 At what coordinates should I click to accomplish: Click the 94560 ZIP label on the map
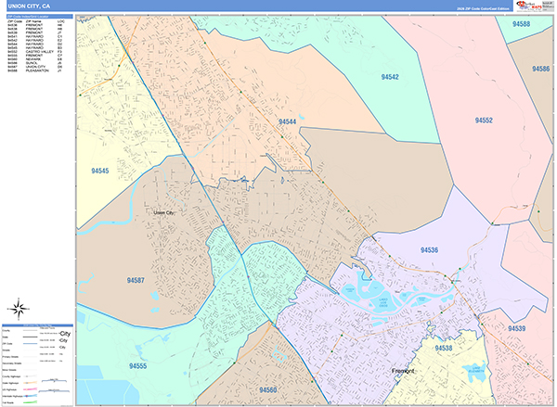coord(268,390)
